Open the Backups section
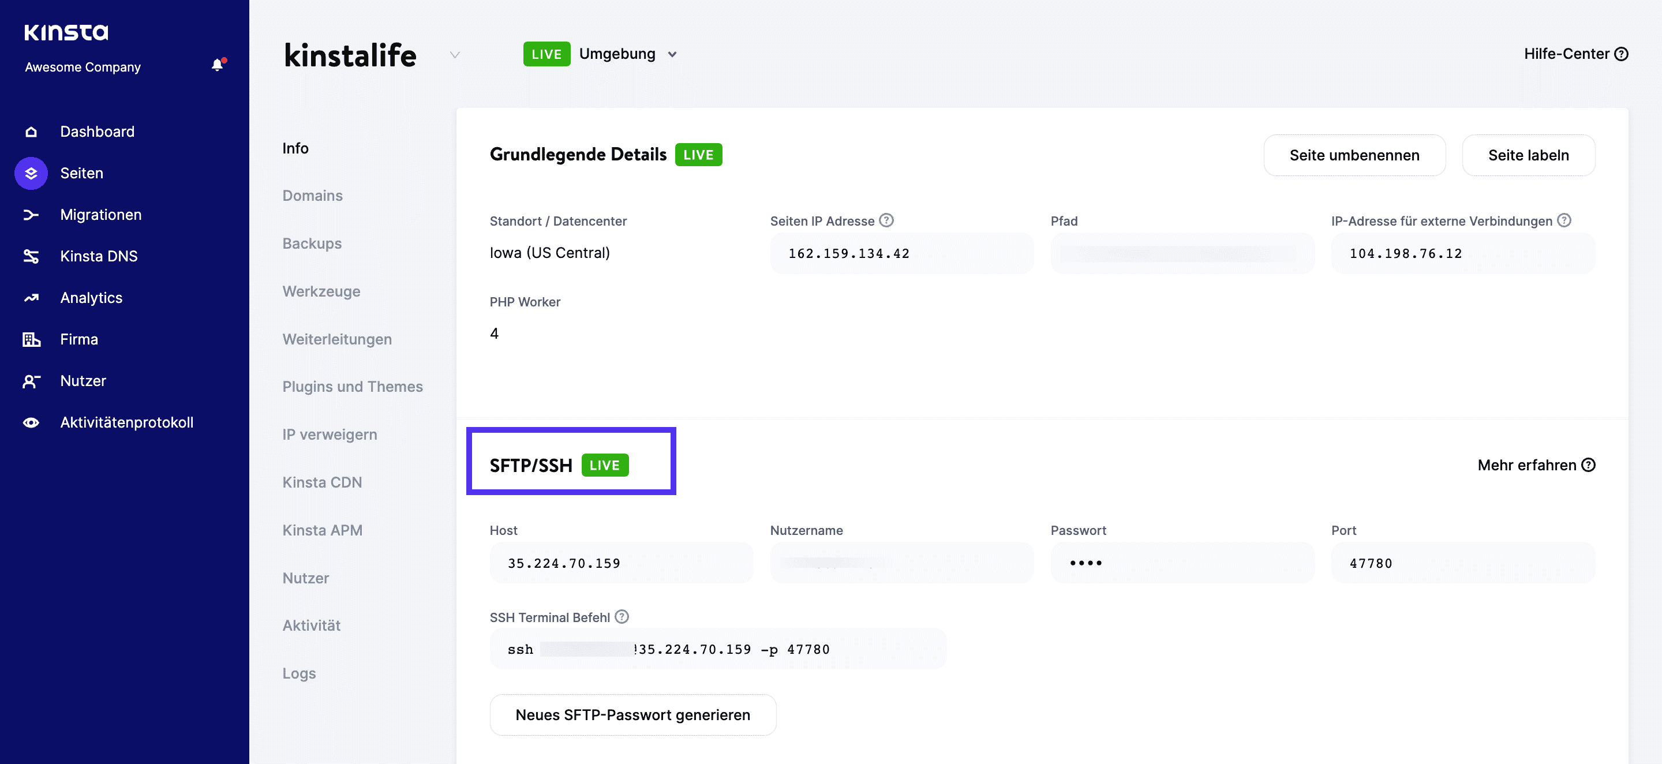 point(312,244)
